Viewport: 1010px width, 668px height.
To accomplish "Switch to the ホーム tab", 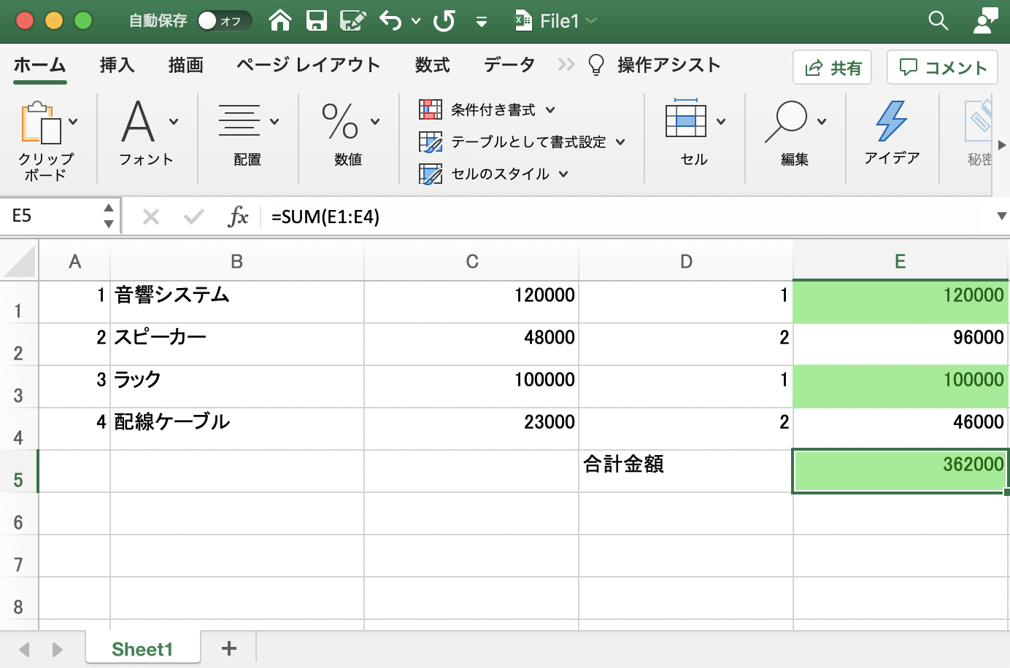I will click(39, 65).
